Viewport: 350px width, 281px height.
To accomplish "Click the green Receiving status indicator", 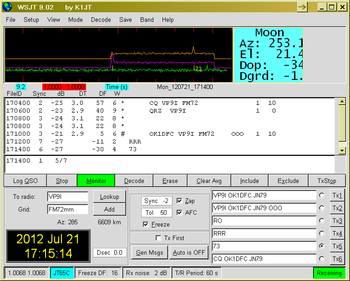I will [x=329, y=273].
